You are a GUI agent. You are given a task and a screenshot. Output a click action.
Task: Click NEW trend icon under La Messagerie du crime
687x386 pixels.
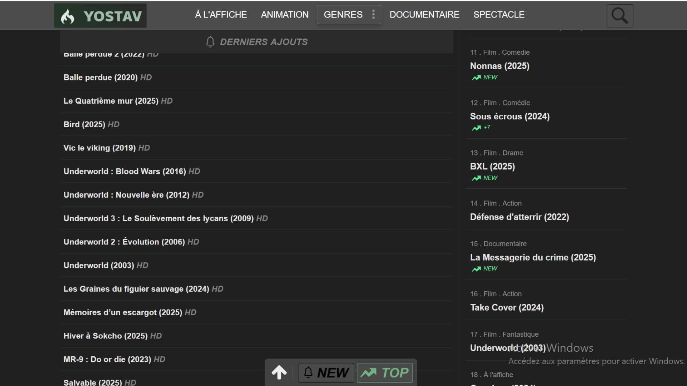(x=476, y=269)
